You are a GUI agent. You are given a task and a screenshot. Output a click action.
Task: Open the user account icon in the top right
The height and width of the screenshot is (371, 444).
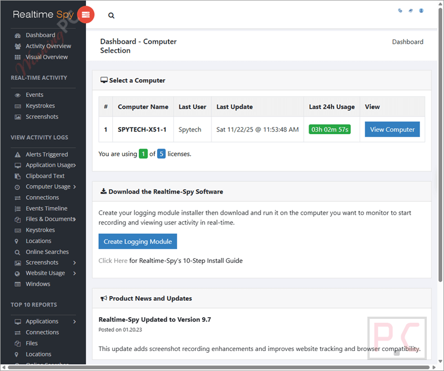(421, 11)
